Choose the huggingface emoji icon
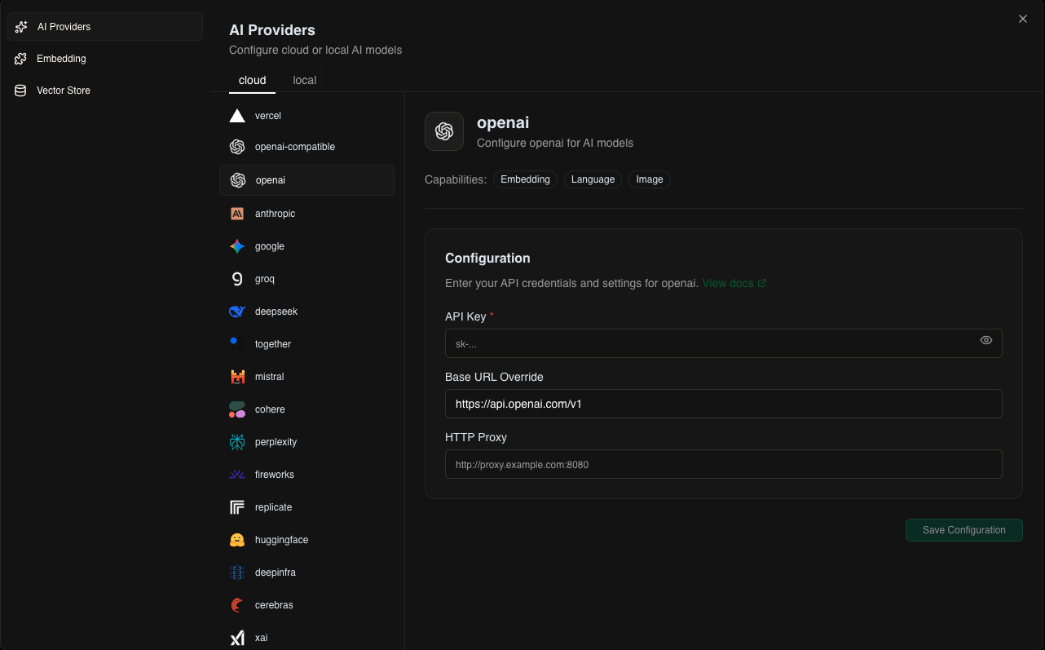The height and width of the screenshot is (650, 1045). tap(237, 540)
